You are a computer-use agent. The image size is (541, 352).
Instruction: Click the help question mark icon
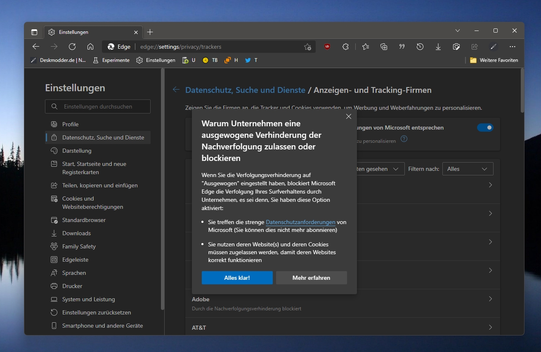(x=404, y=139)
